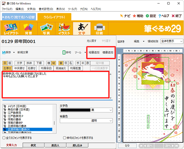This screenshot has width=184, height=149.
Task: Jump to the first page navigation icon
Action: pos(141,146)
